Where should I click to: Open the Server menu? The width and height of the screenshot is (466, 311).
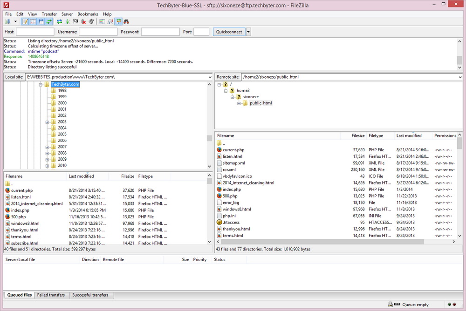tap(67, 14)
